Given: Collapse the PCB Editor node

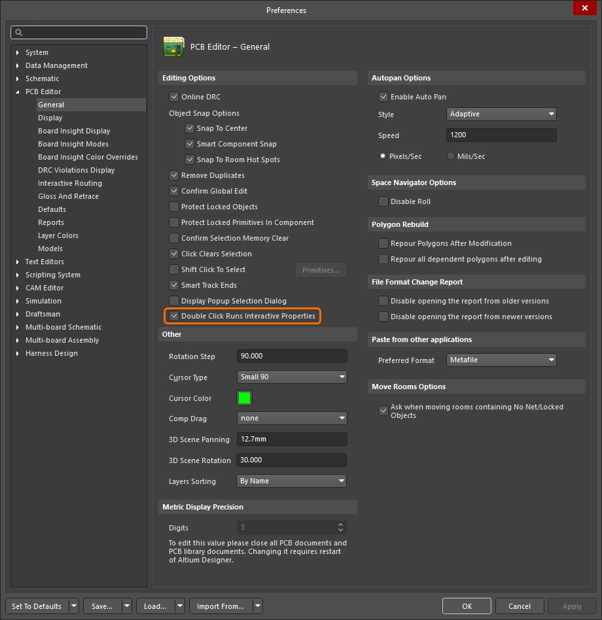Looking at the screenshot, I should pos(18,92).
